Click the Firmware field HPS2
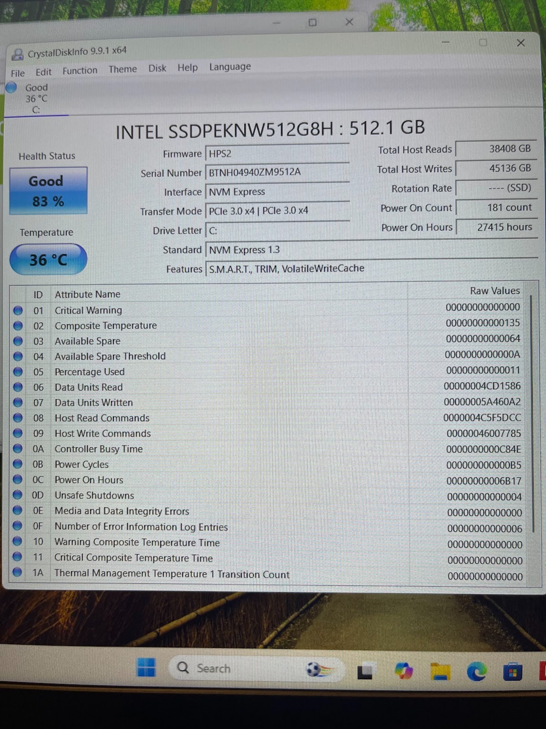 pos(277,154)
